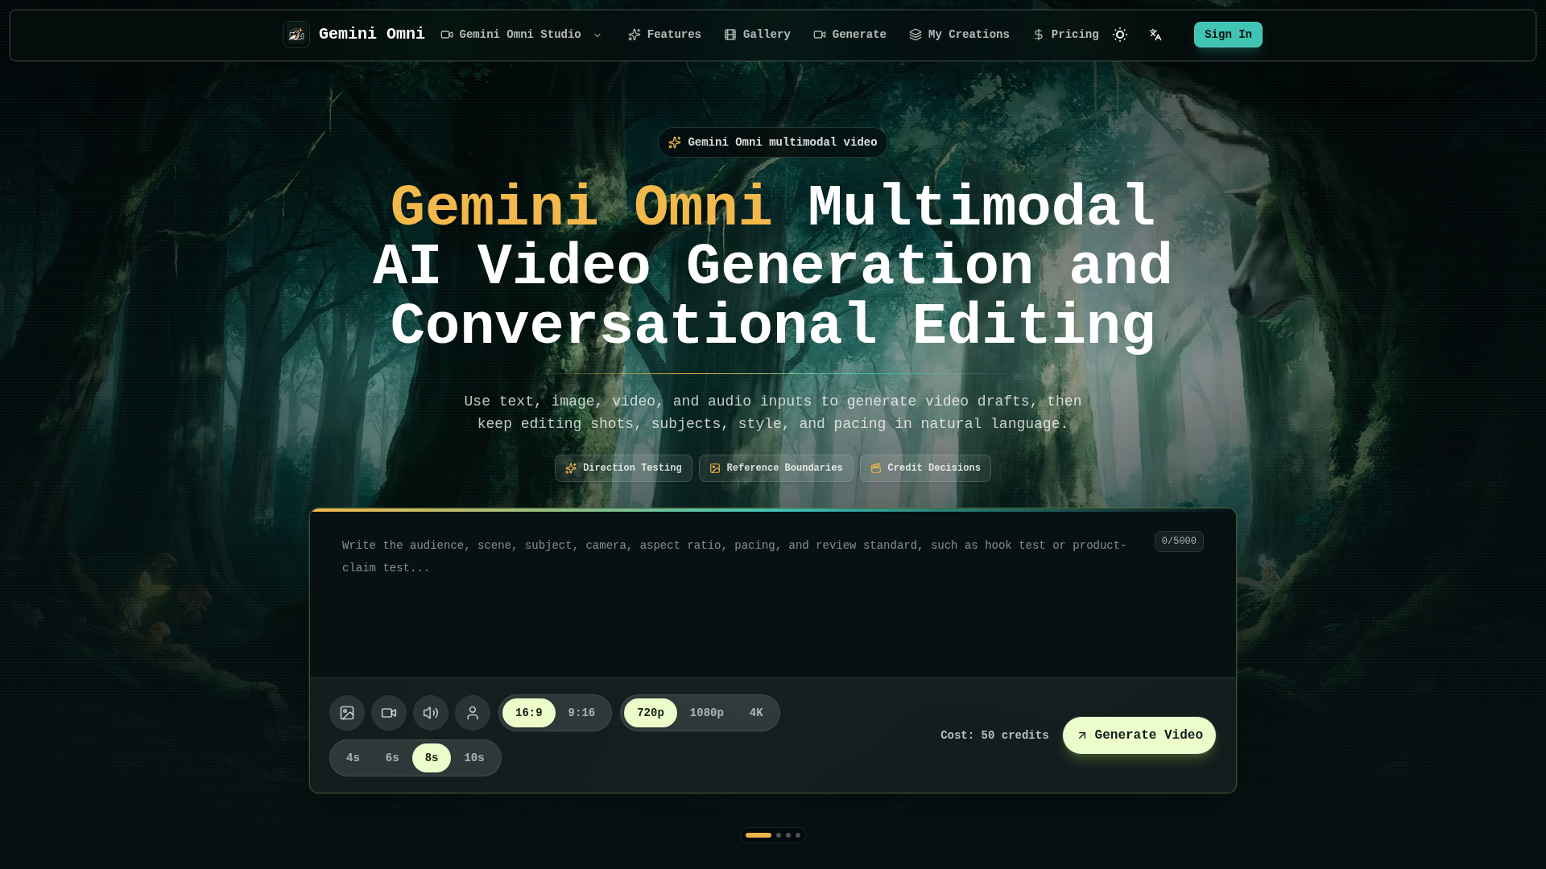Set resolution to 720p

pyautogui.click(x=651, y=713)
